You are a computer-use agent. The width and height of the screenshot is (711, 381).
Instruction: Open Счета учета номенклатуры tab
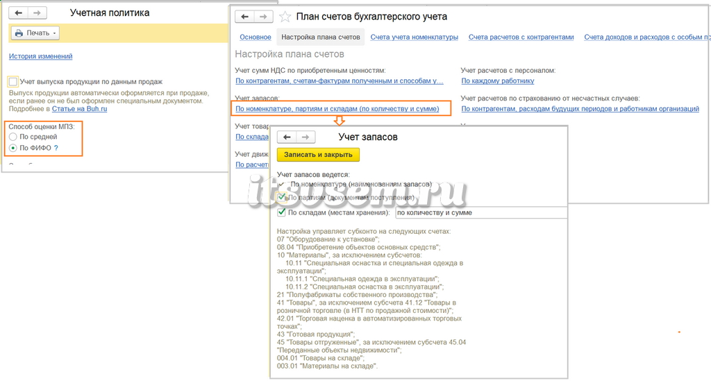click(x=414, y=37)
